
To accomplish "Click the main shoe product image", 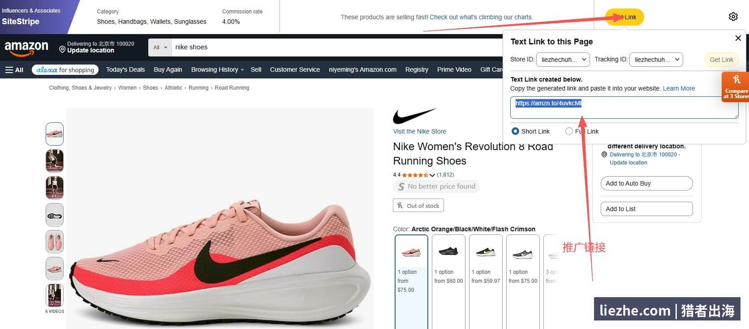I will tap(220, 218).
